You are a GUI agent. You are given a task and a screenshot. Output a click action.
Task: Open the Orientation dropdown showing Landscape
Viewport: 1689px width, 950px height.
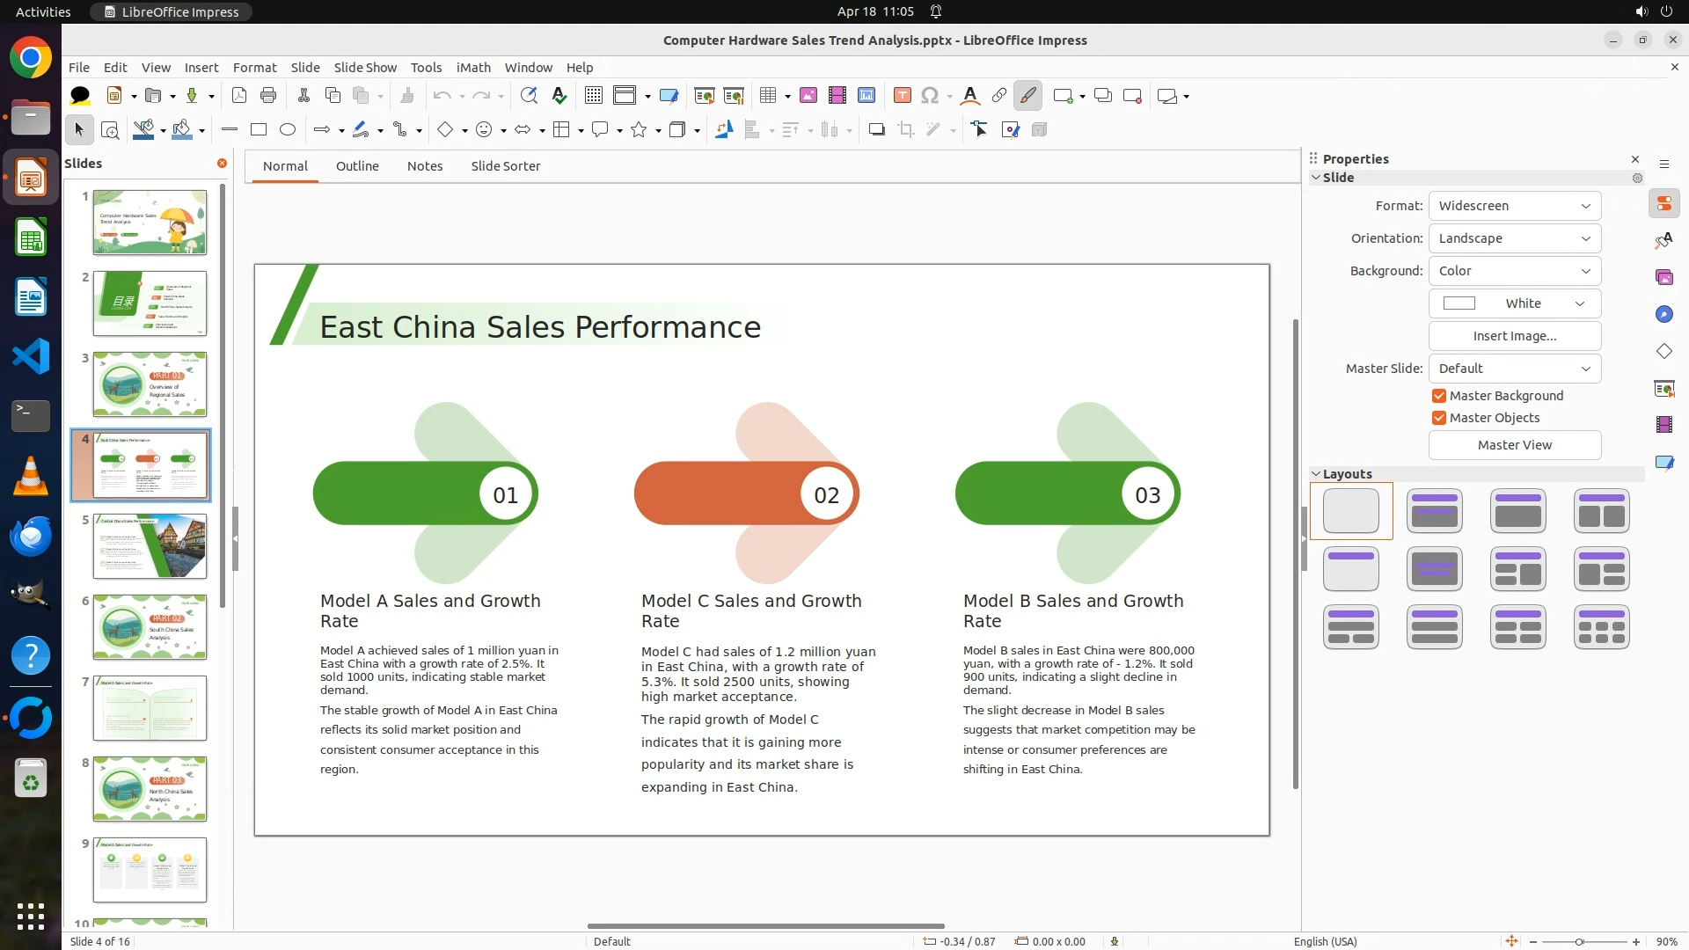(x=1514, y=238)
